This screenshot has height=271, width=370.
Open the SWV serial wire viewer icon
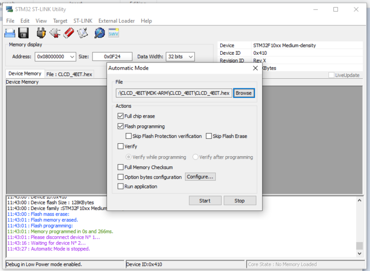tap(114, 33)
